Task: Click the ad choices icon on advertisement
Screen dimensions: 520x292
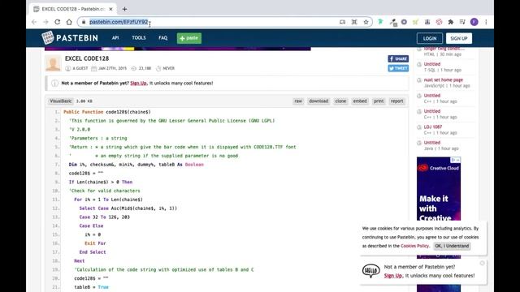Action: click(455, 160)
